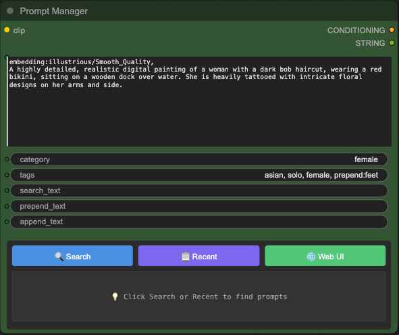399x335 pixels.
Task: Click inside the prompt text area
Action: 199,101
